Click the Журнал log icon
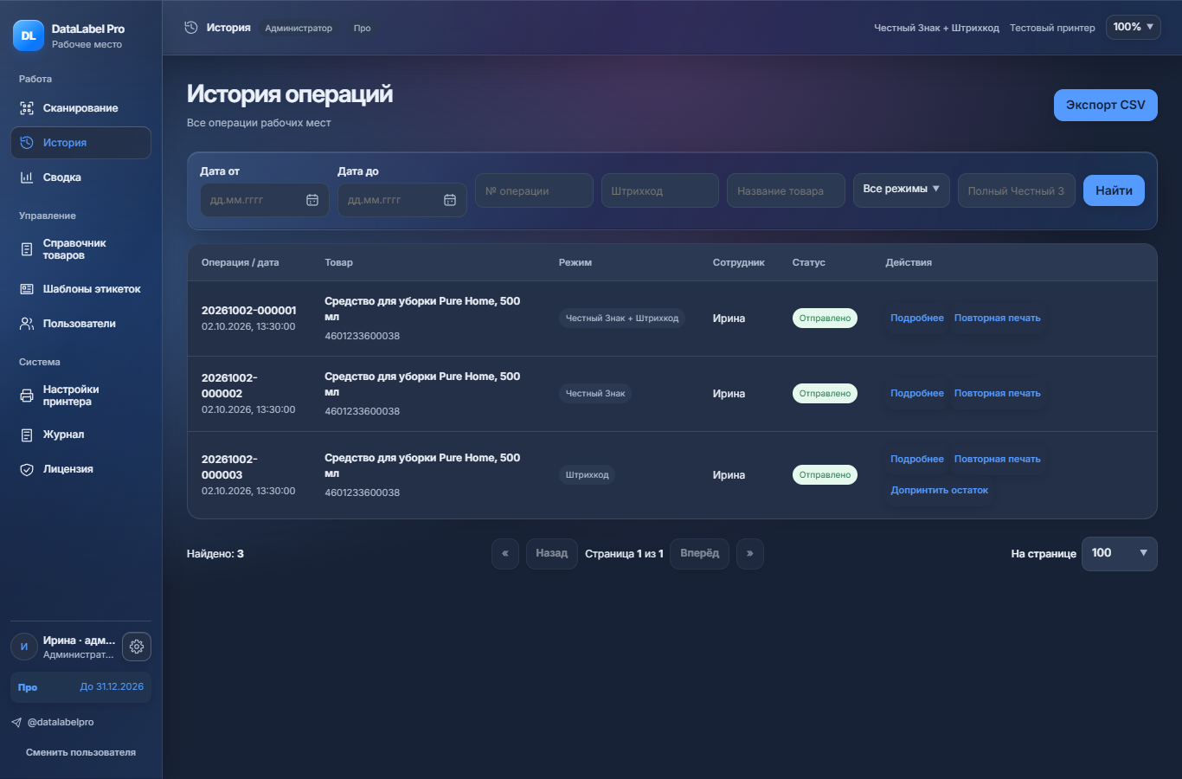The width and height of the screenshot is (1182, 779). (27, 435)
